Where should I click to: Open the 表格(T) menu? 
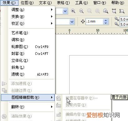63,3
